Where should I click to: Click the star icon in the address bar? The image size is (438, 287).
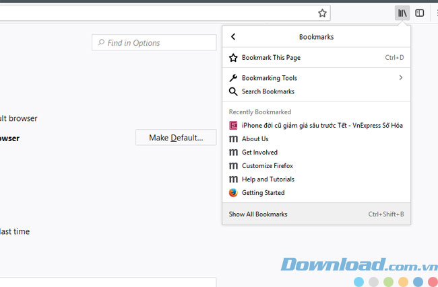(323, 13)
